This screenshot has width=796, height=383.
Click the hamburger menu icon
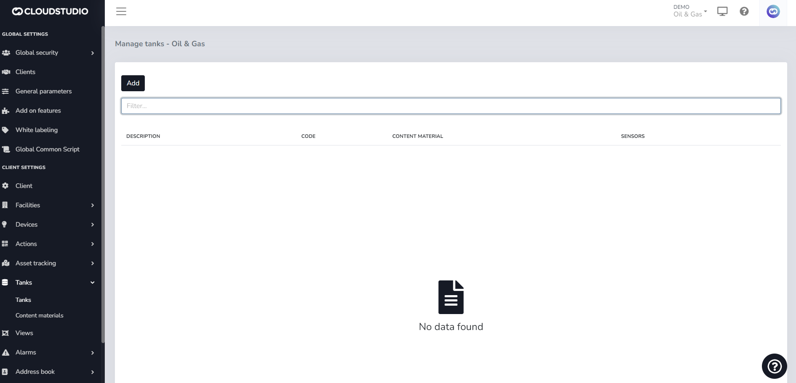point(121,11)
